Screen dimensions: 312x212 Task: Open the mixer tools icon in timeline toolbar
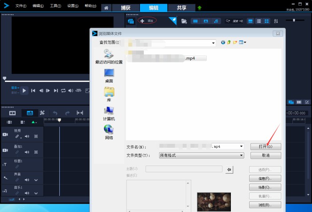42,113
